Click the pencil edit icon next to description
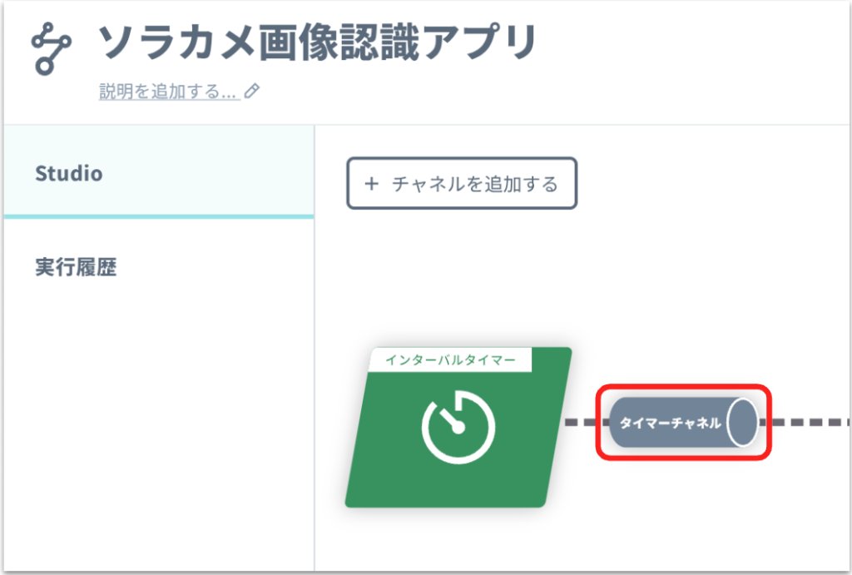 click(x=252, y=91)
